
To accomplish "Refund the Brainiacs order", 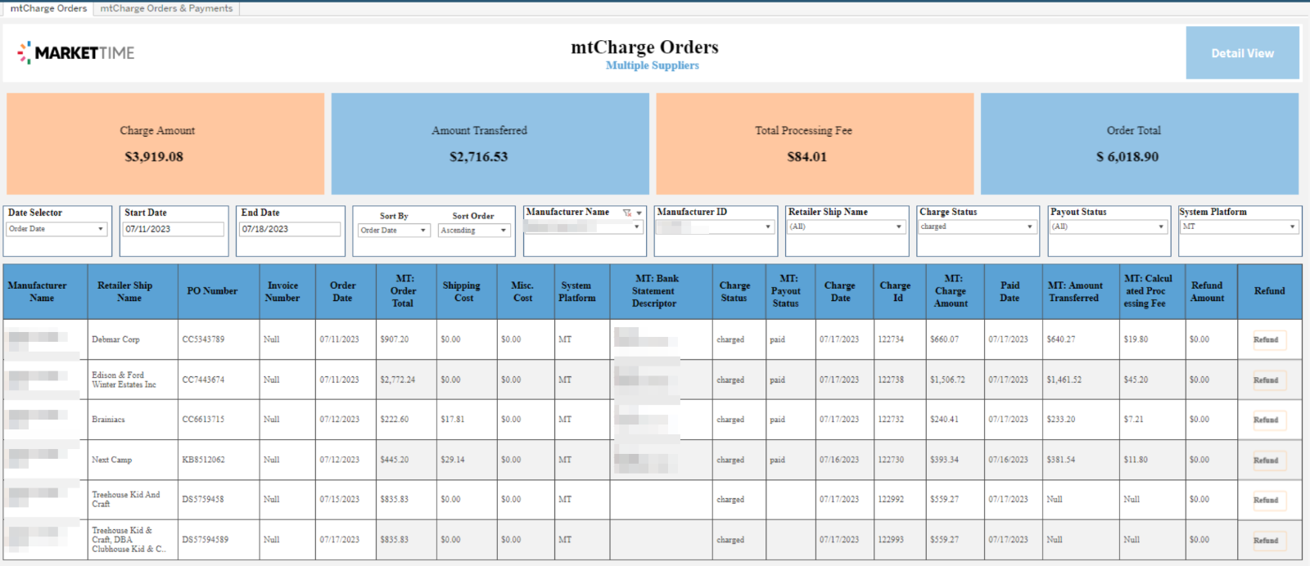I will click(x=1269, y=420).
